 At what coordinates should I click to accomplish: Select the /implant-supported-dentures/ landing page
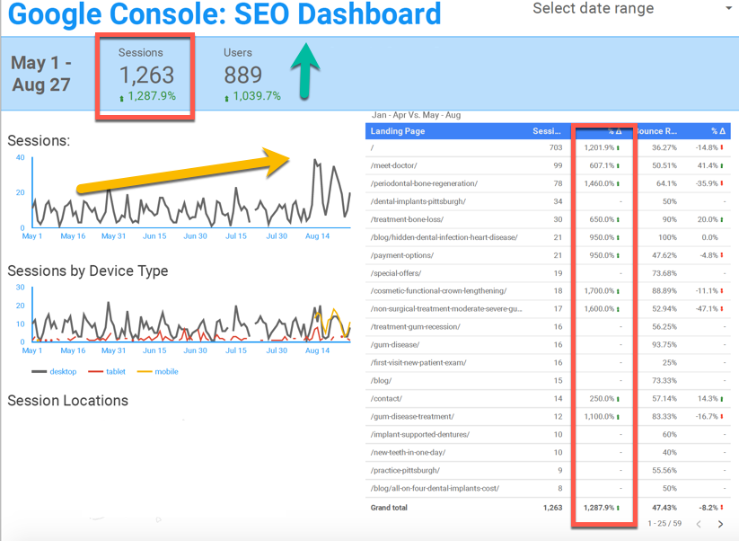coord(420,434)
